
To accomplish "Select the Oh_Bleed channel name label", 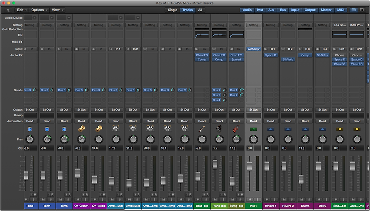I will pyautogui.click(x=99, y=206).
